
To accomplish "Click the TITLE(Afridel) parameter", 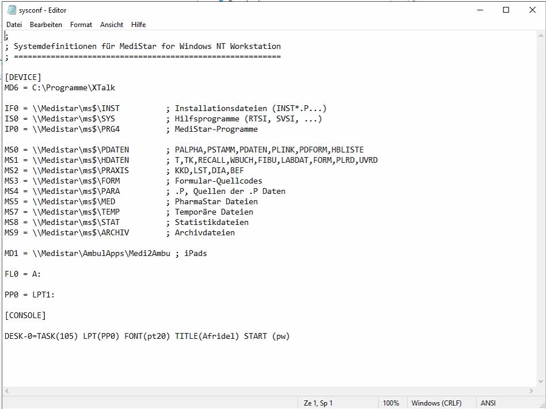I will tap(207, 337).
